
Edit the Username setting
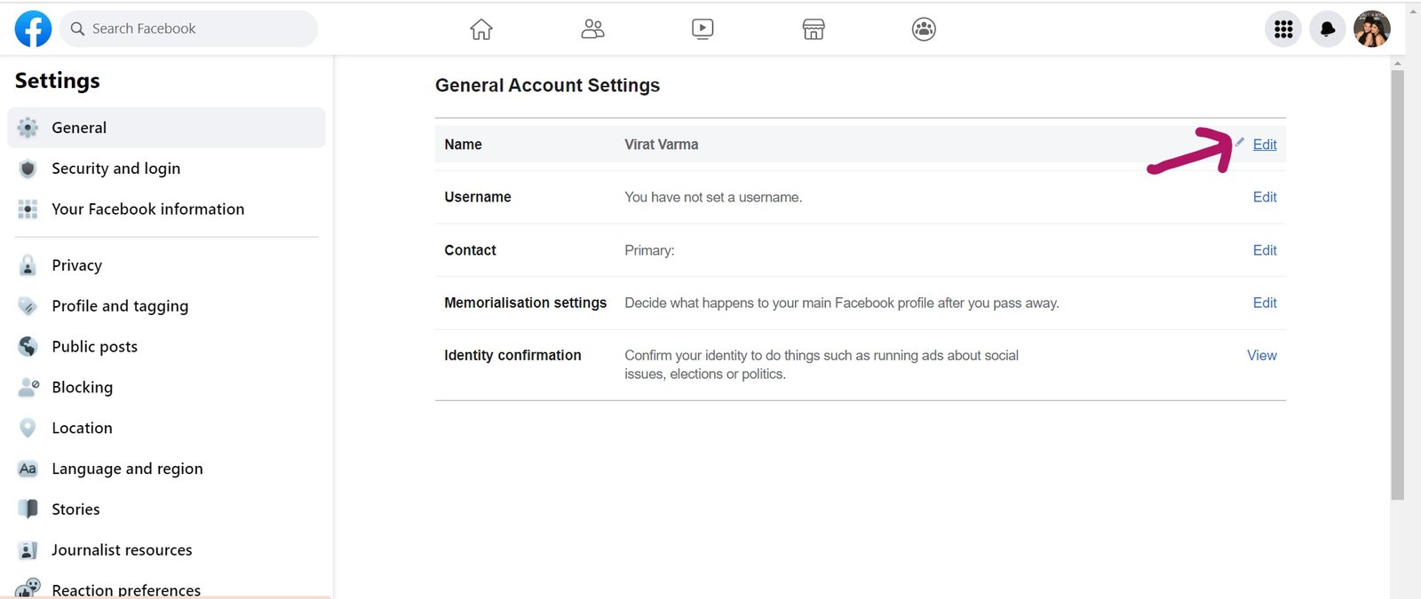1265,197
